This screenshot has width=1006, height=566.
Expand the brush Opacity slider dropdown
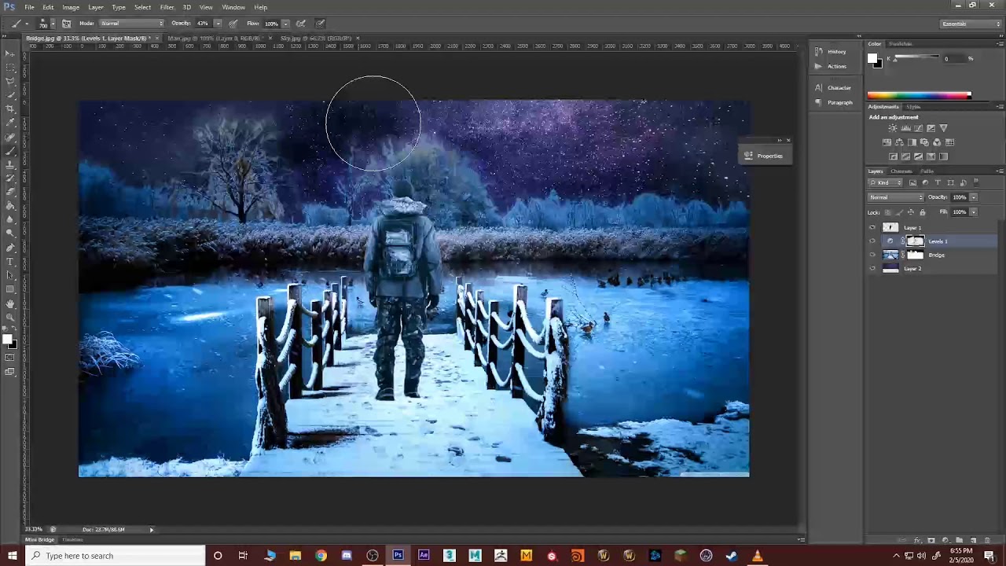click(218, 24)
